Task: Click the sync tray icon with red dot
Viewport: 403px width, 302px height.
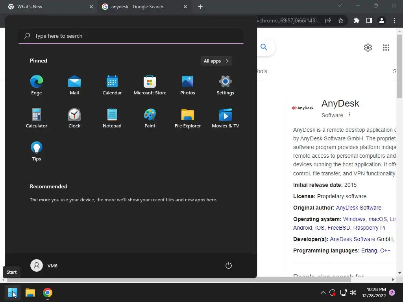Action: [x=332, y=293]
